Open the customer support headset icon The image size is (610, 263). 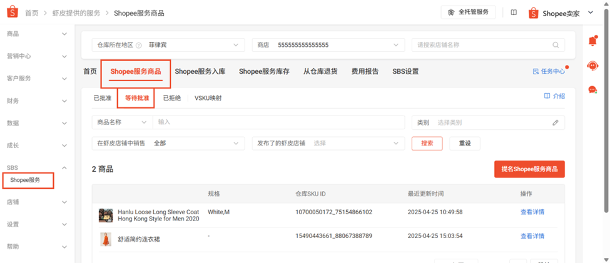tap(592, 66)
